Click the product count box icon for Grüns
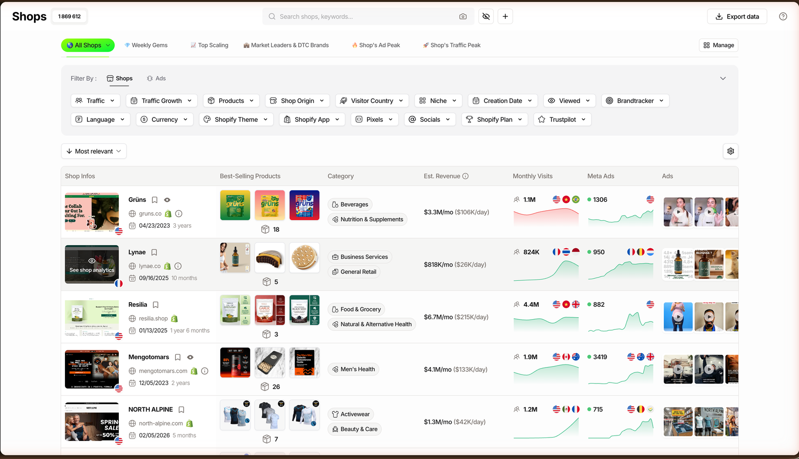 click(266, 229)
